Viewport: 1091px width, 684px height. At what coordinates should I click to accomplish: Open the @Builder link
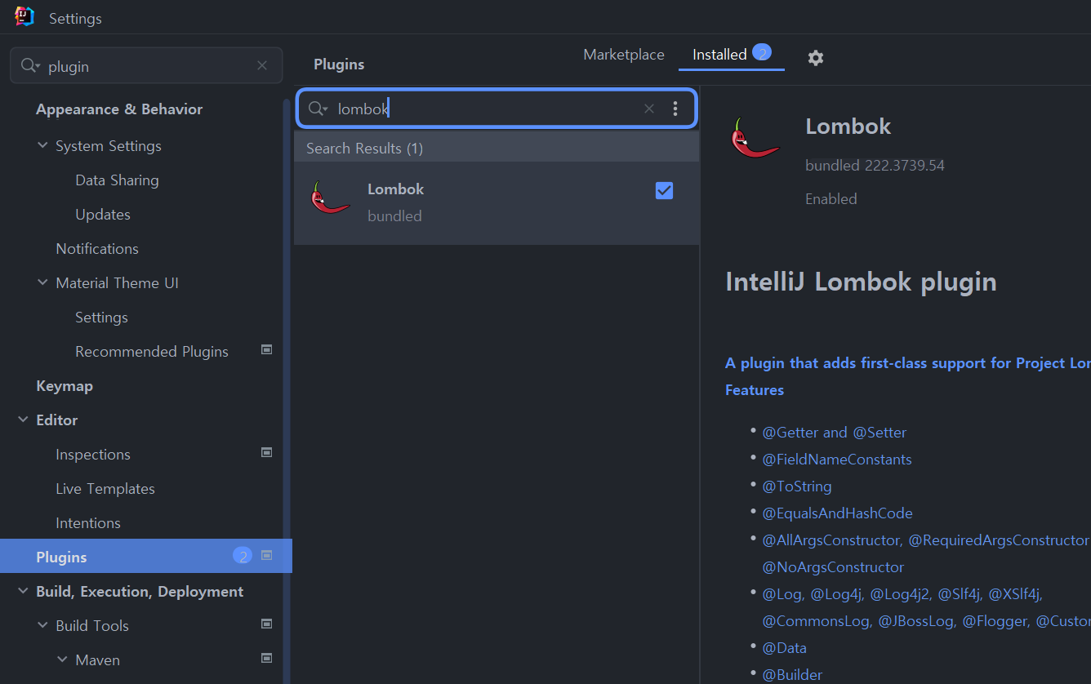click(x=792, y=675)
